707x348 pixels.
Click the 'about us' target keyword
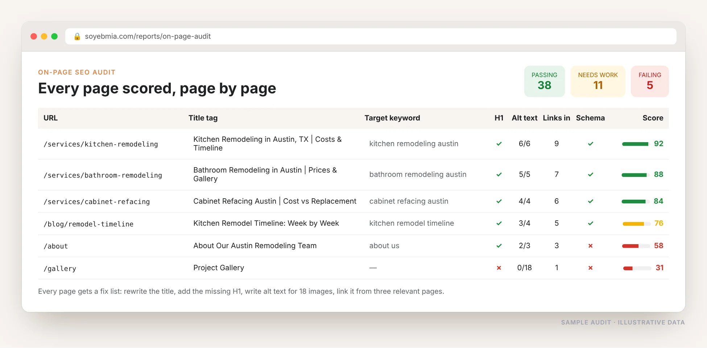pyautogui.click(x=384, y=246)
